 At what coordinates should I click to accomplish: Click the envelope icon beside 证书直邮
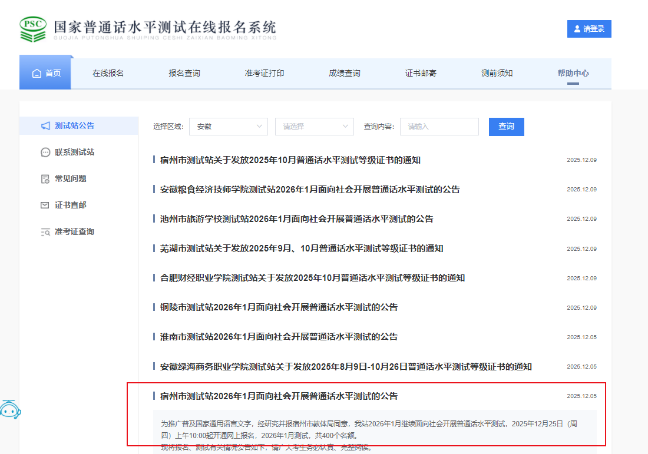tap(45, 206)
